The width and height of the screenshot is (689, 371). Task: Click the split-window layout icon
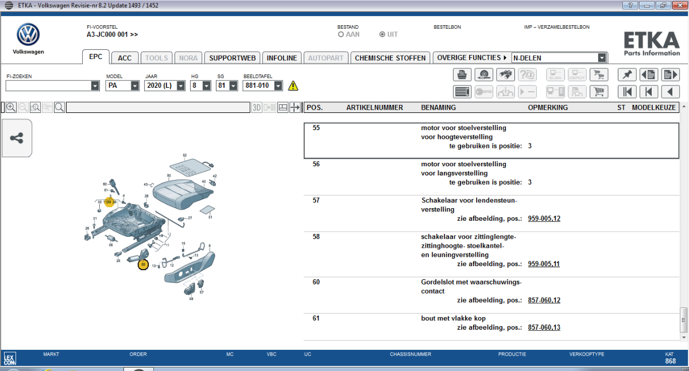pos(283,107)
